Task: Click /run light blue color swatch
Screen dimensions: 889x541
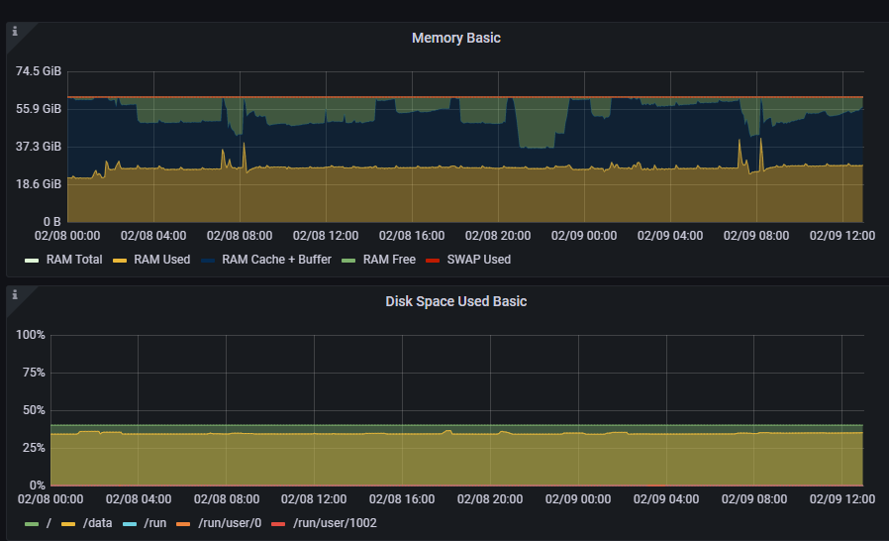Action: (130, 524)
